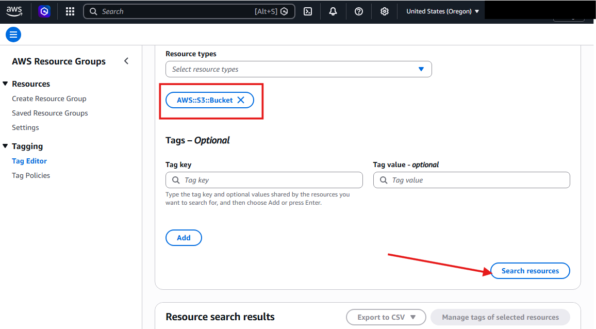The image size is (596, 329).
Task: Click the top search bar field
Action: [189, 11]
